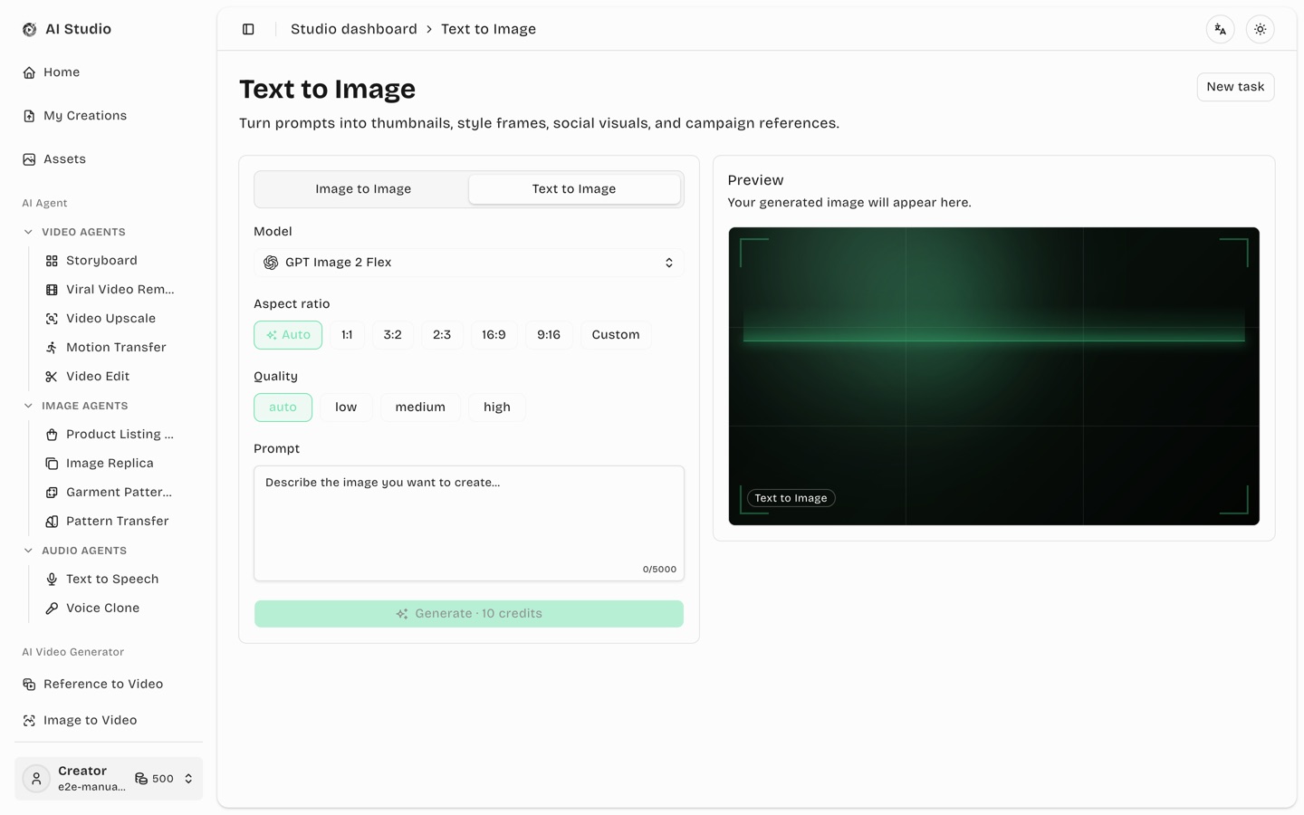1304x815 pixels.
Task: Open Reference to Video page
Action: click(109, 685)
